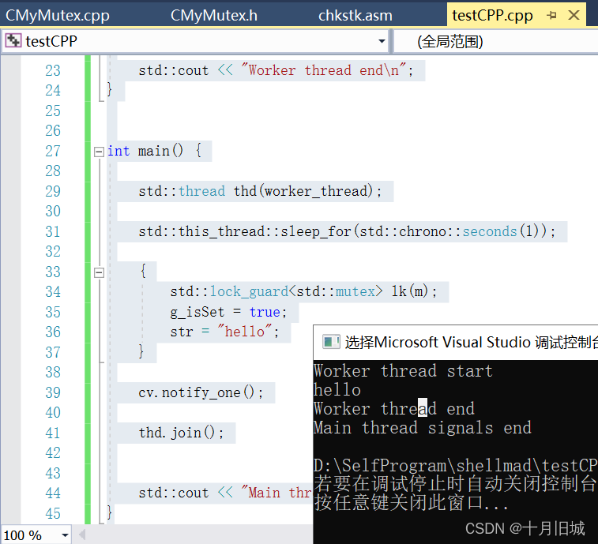Click 'thd.join();' on line 41
The height and width of the screenshot is (544, 598).
pyautogui.click(x=181, y=433)
